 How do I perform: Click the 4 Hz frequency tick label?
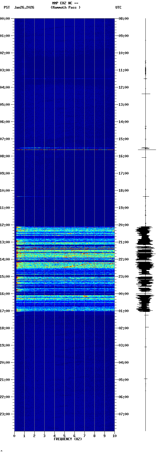(54, 436)
